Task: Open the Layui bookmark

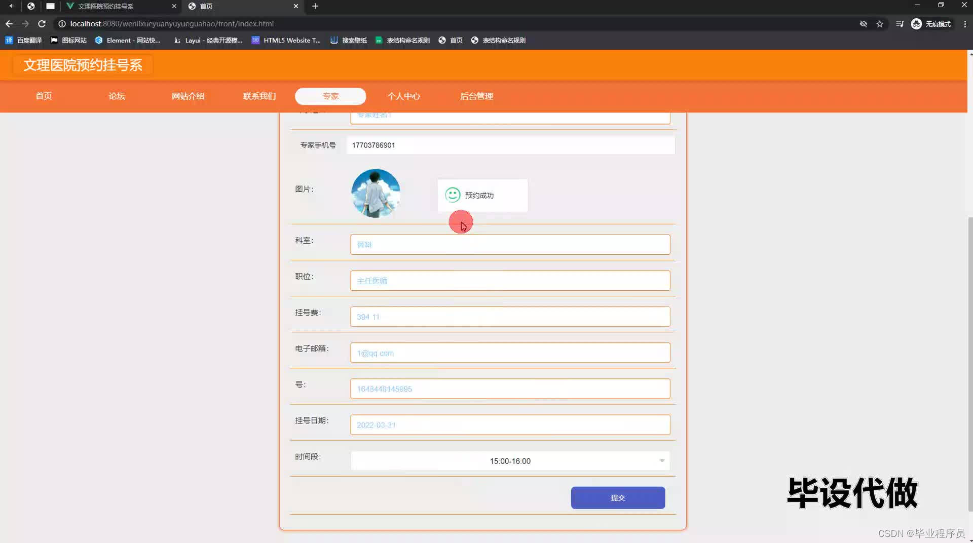Action: click(208, 40)
